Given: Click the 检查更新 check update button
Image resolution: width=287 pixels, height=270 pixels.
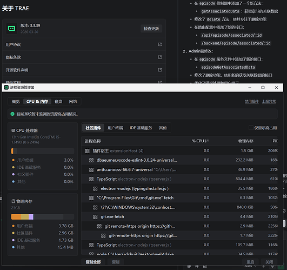Looking at the screenshot, I should 151,29.
